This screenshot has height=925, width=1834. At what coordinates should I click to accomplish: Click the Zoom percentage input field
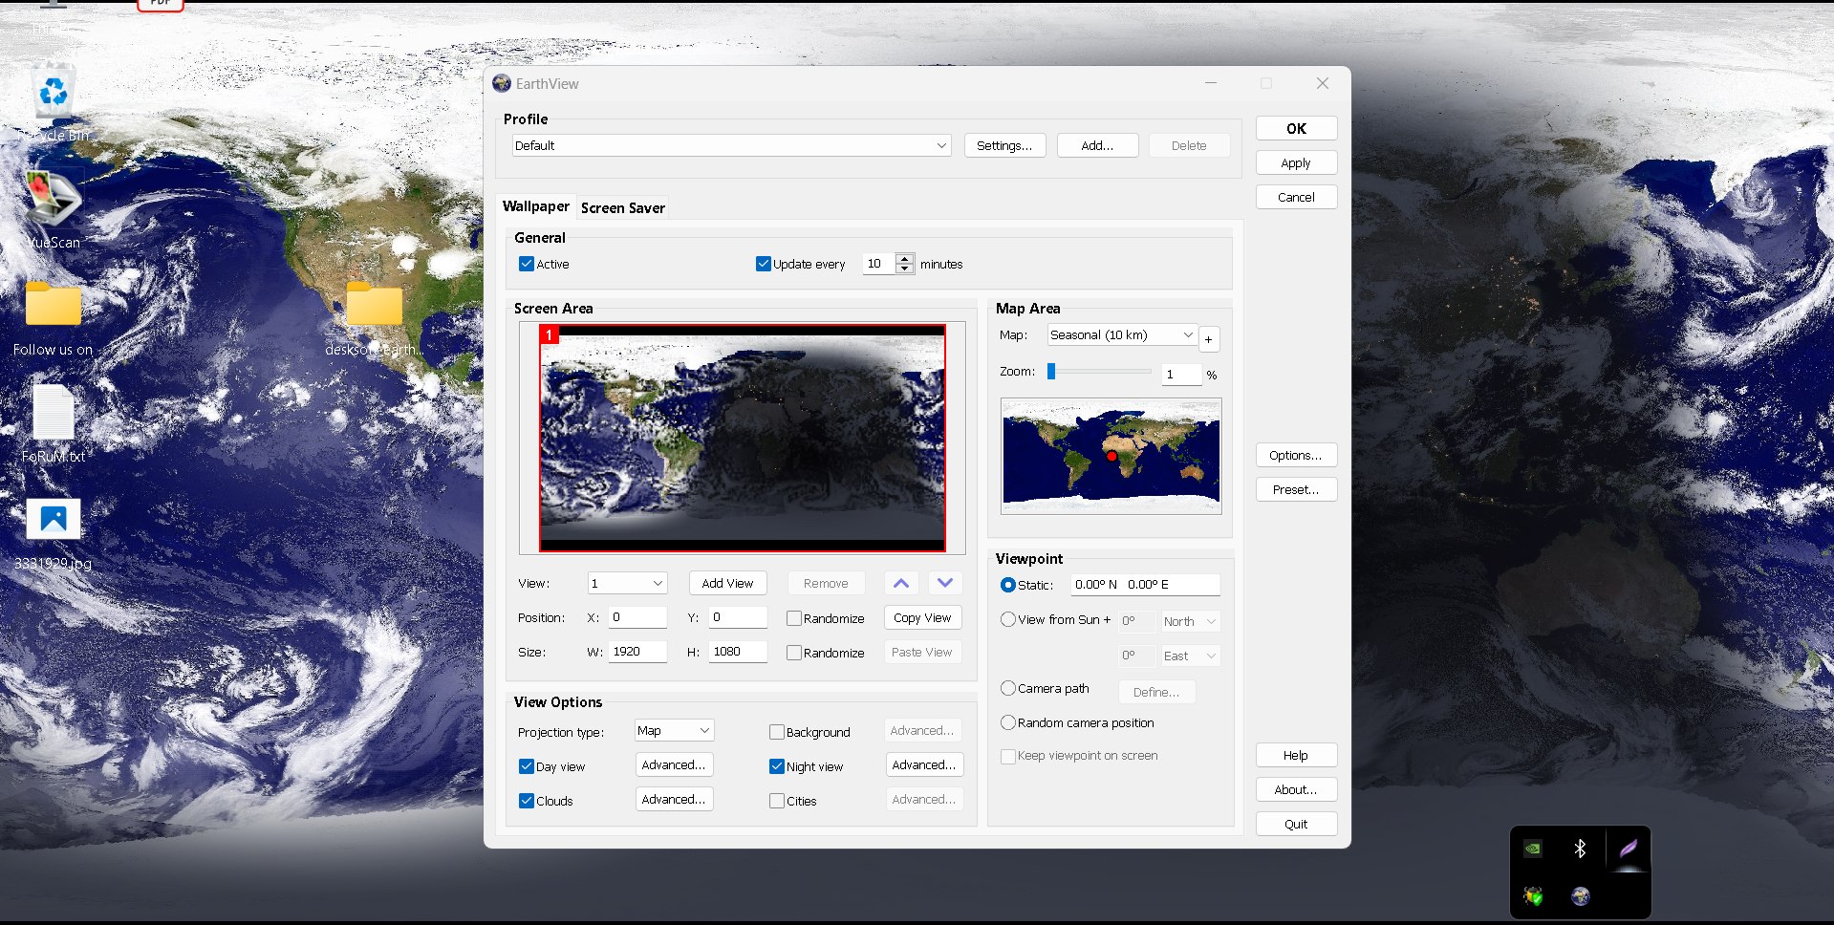click(x=1181, y=374)
